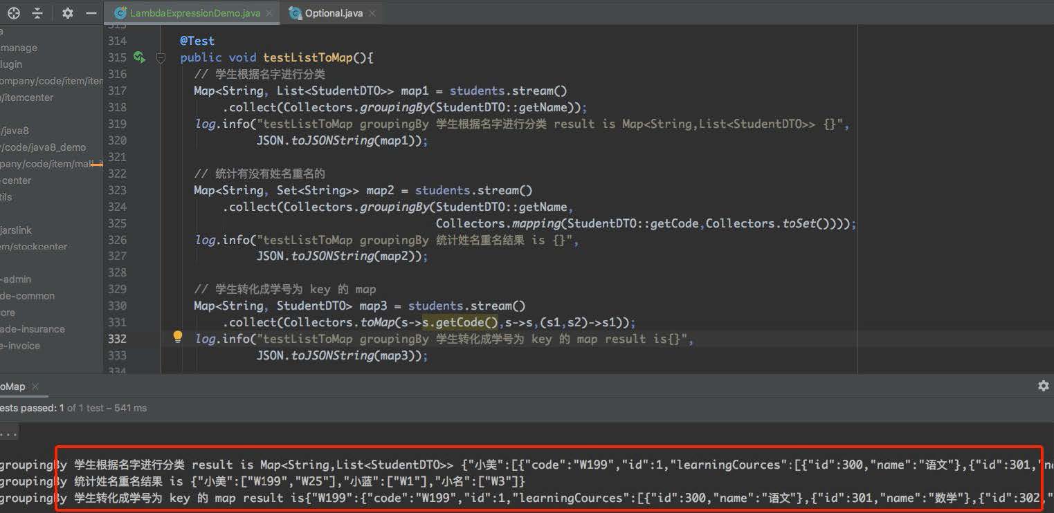Image resolution: width=1054 pixels, height=513 pixels.
Task: Hide the project tool window with minus icon
Action: point(91,12)
